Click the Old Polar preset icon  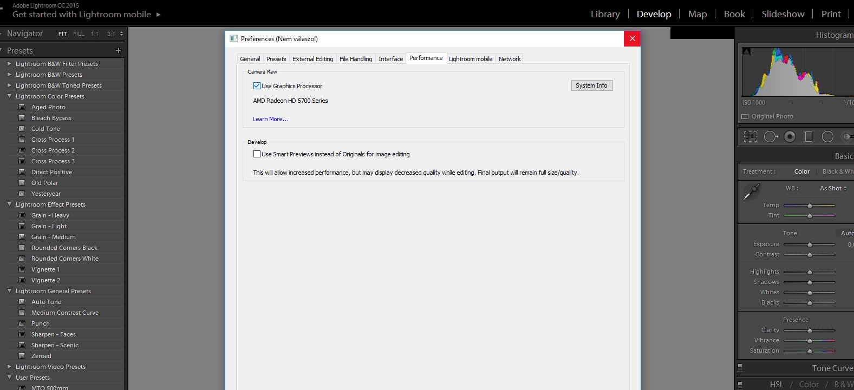[22, 183]
